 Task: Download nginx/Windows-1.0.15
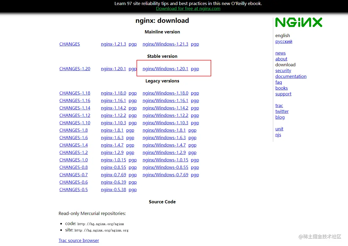[x=165, y=160]
